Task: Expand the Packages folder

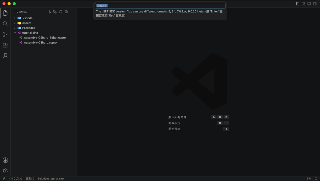Action: click(x=15, y=28)
